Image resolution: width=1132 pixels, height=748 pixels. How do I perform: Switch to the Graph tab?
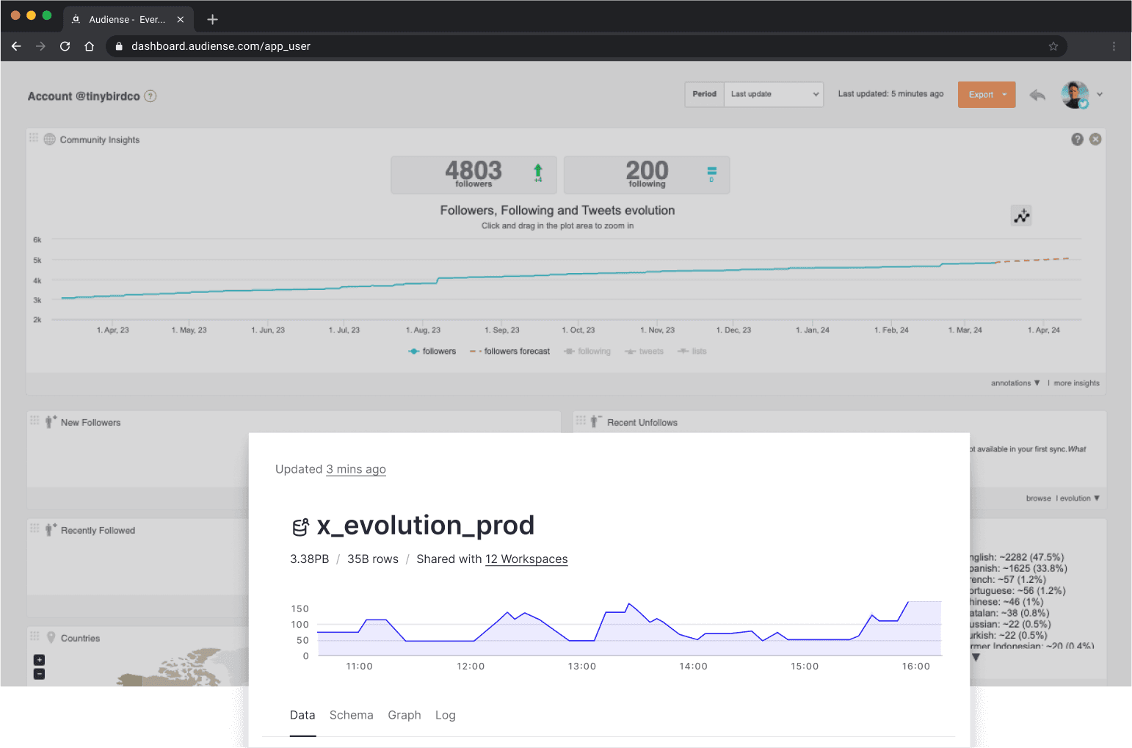pyautogui.click(x=404, y=715)
